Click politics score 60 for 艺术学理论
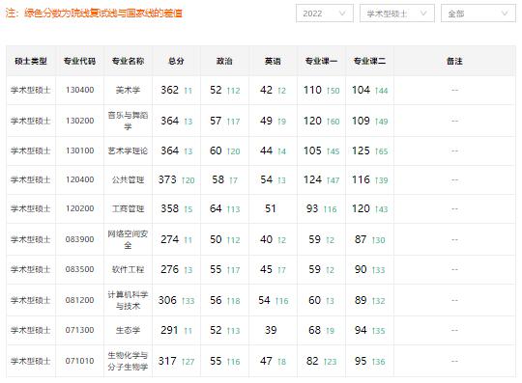The height and width of the screenshot is (383, 522). [x=216, y=150]
